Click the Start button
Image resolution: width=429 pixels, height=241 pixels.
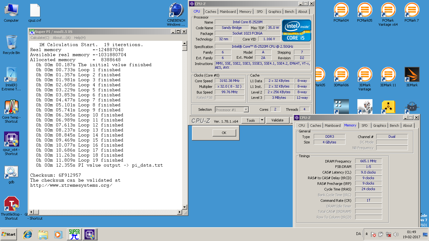[x=9, y=234]
